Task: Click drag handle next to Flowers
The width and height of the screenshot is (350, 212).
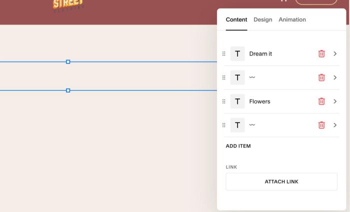Action: [223, 101]
